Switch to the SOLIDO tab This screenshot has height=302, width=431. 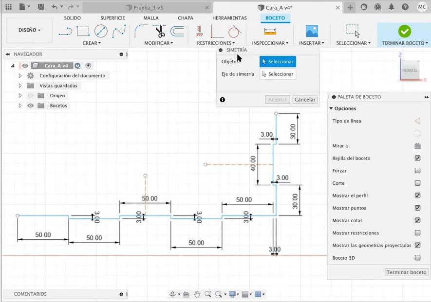72,18
